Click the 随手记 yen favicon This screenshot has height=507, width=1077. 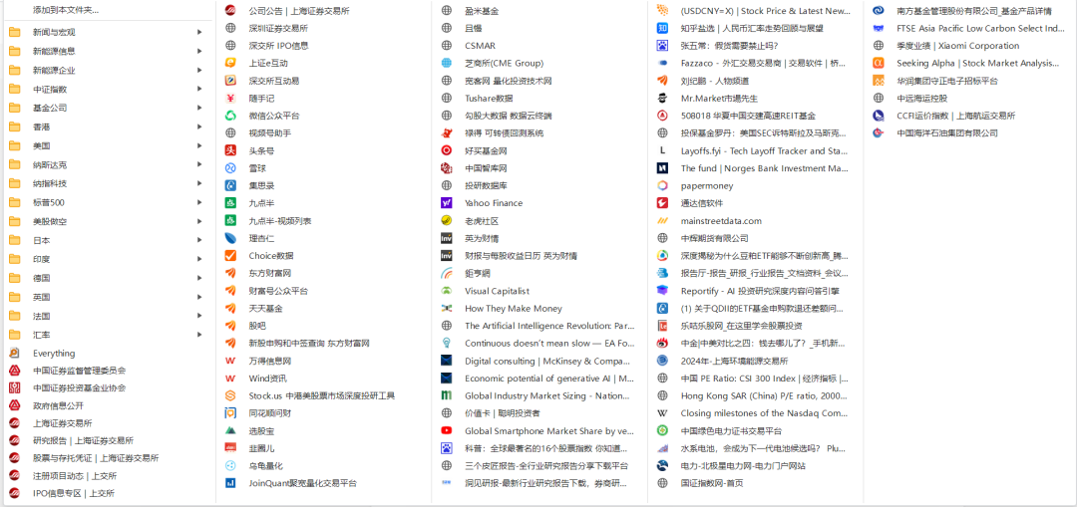pos(230,98)
